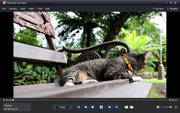Expand the Audio menu

(x=23, y=9)
